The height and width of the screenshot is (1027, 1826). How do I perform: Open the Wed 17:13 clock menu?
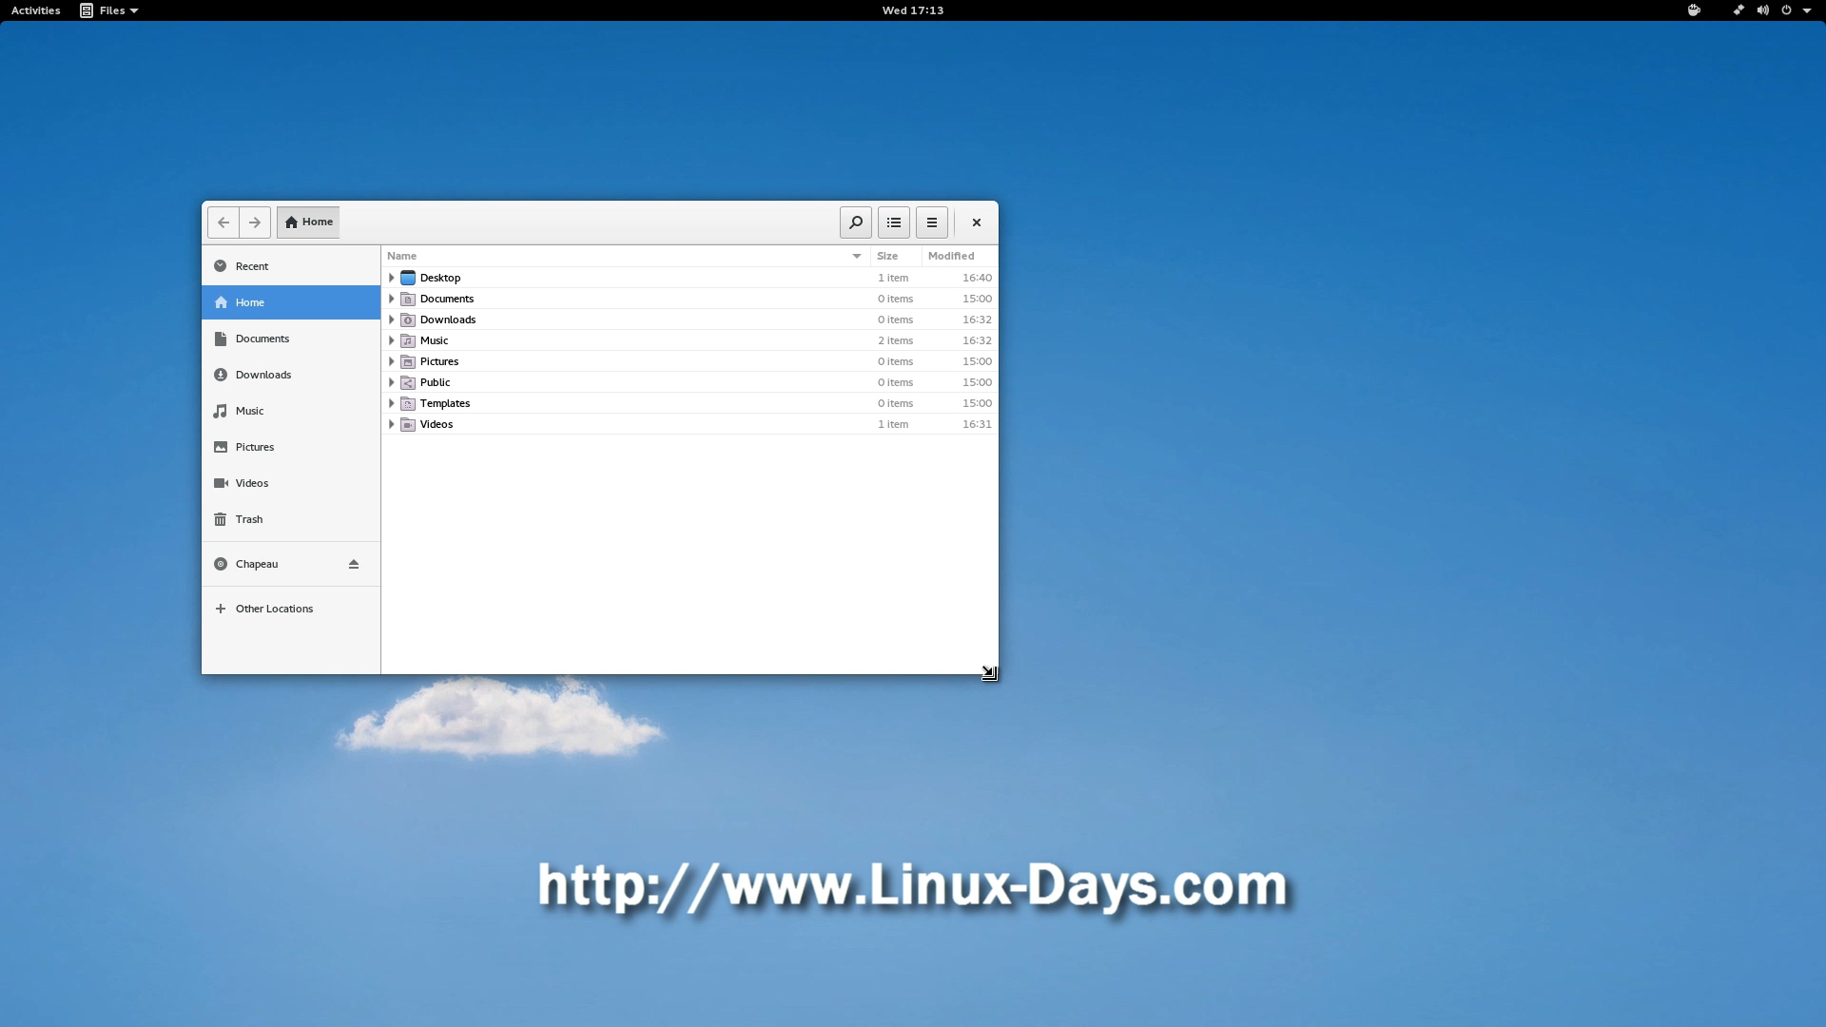913,10
